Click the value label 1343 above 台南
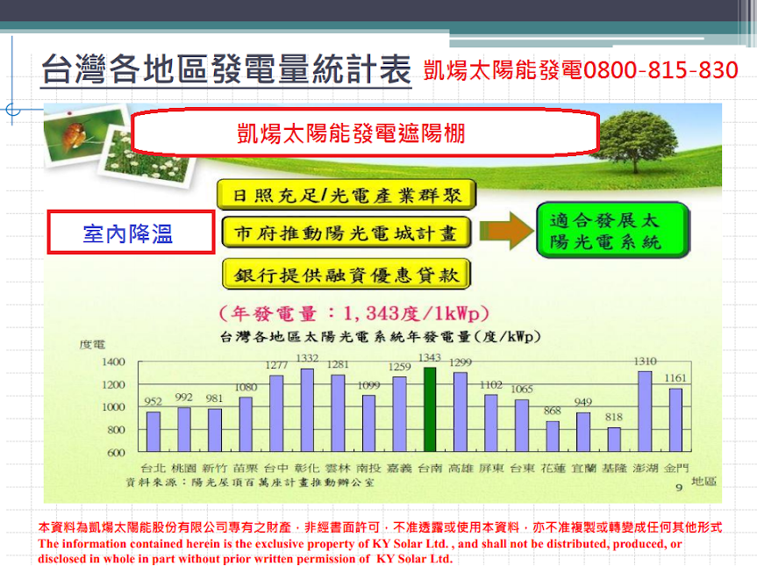 pos(430,357)
